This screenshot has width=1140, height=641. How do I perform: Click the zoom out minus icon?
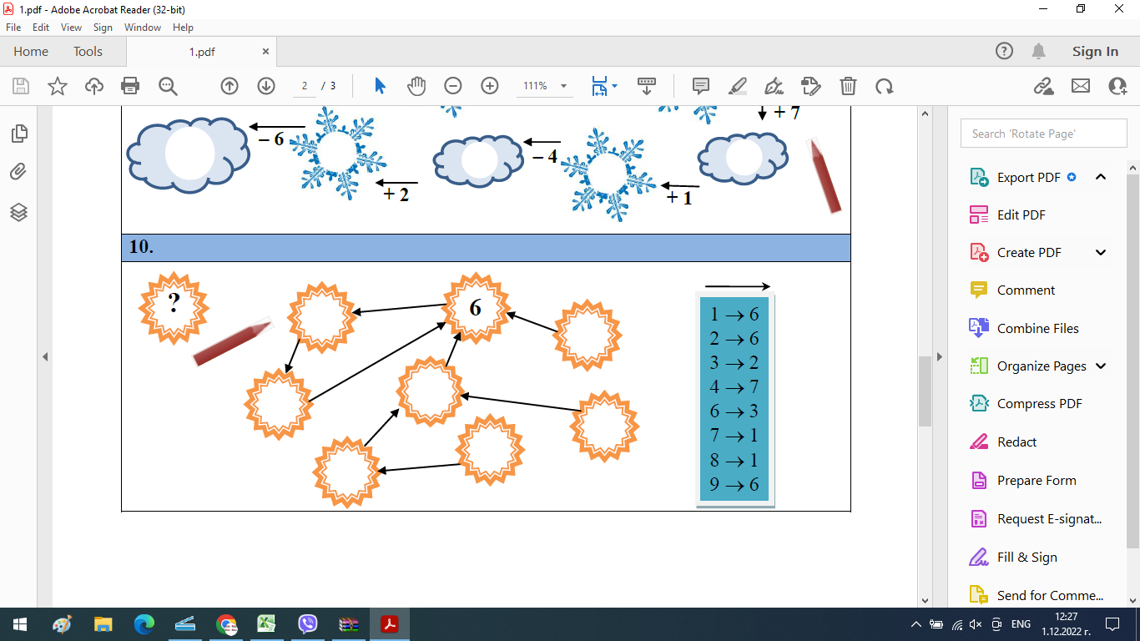click(x=453, y=86)
